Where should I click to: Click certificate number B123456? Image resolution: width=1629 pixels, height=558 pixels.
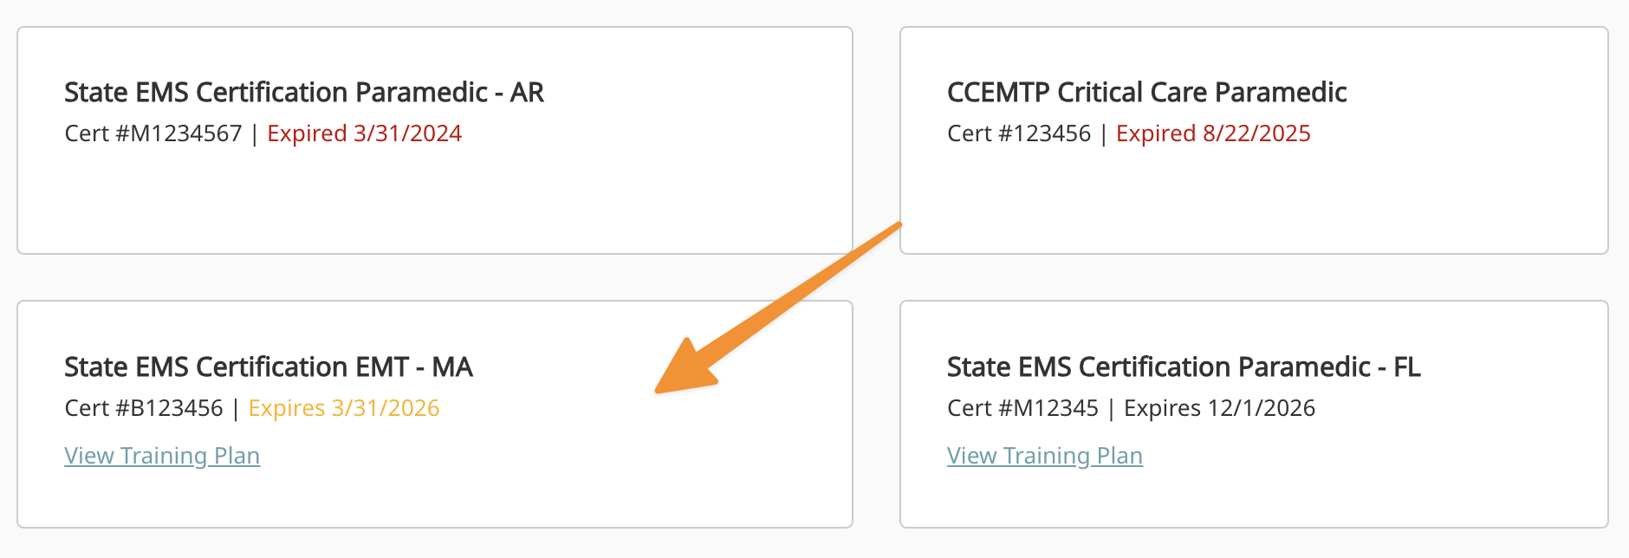click(144, 408)
